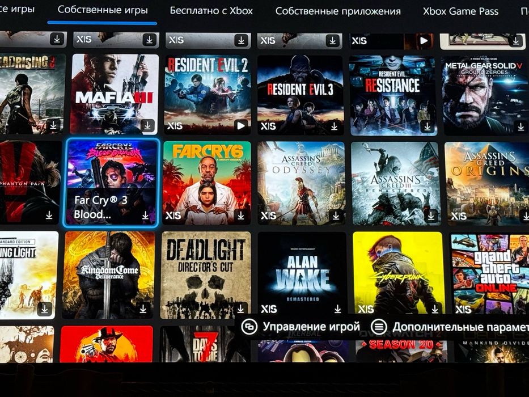This screenshot has width=529, height=397.
Task: Open Assassin's Creed III Remastered tile
Action: (x=396, y=184)
